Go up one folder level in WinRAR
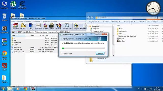The image size is (163, 91). 13,32
